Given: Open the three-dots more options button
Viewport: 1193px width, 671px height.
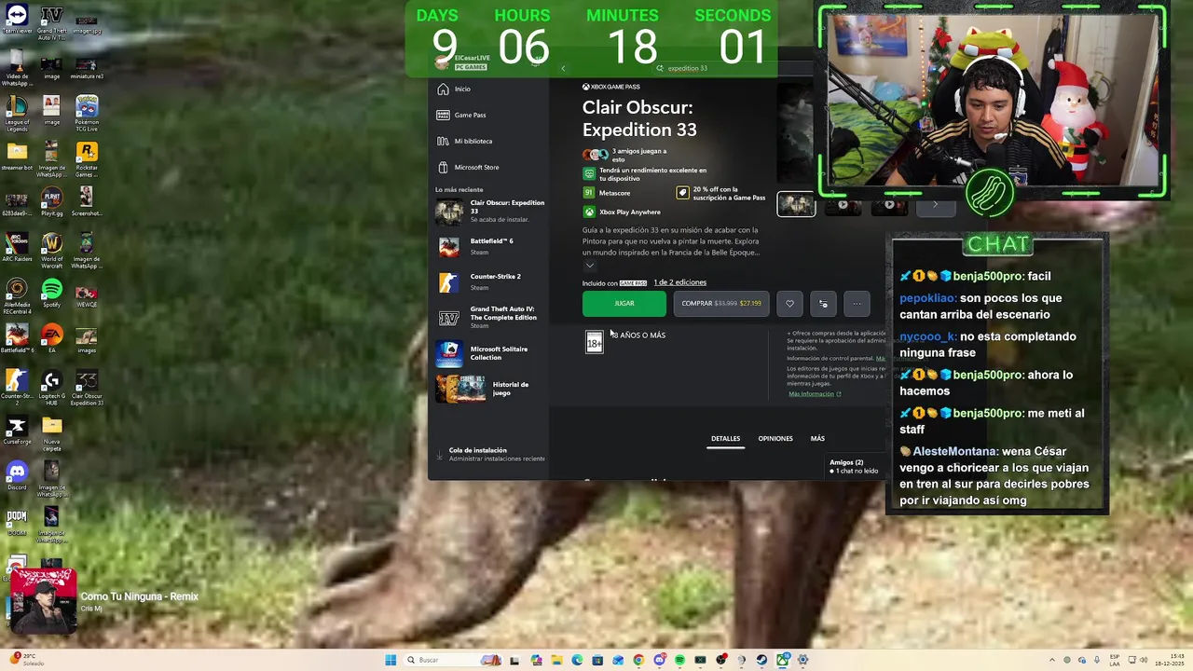Looking at the screenshot, I should (x=857, y=303).
